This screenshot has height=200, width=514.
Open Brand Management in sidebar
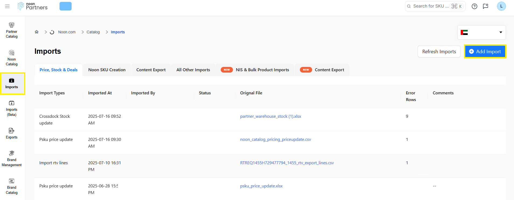click(x=12, y=159)
